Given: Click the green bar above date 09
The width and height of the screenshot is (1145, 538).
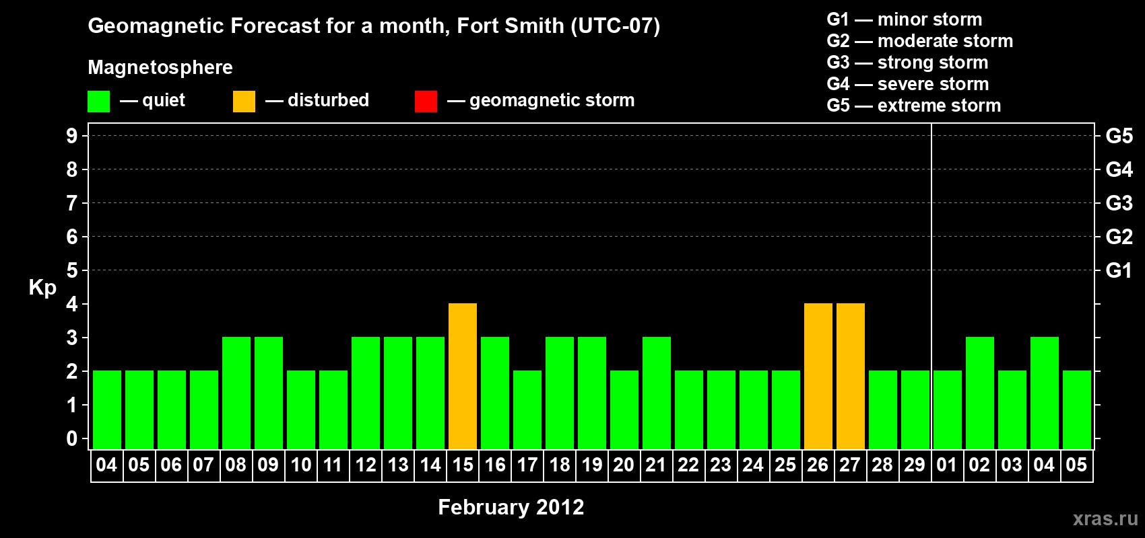Looking at the screenshot, I should point(269,393).
